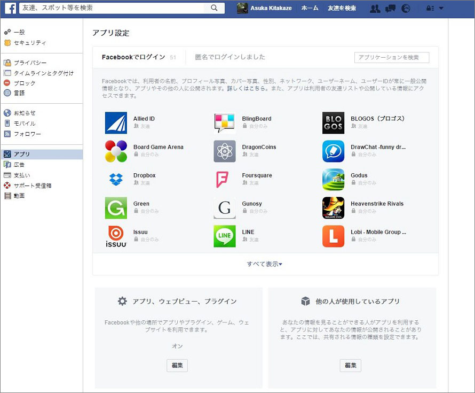Viewport: 475px width, 393px height.
Task: Open friend requests icon in top bar
Action: click(x=375, y=9)
